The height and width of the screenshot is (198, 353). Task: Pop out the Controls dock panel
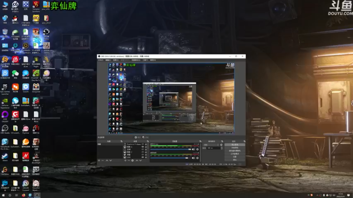tap(244, 141)
